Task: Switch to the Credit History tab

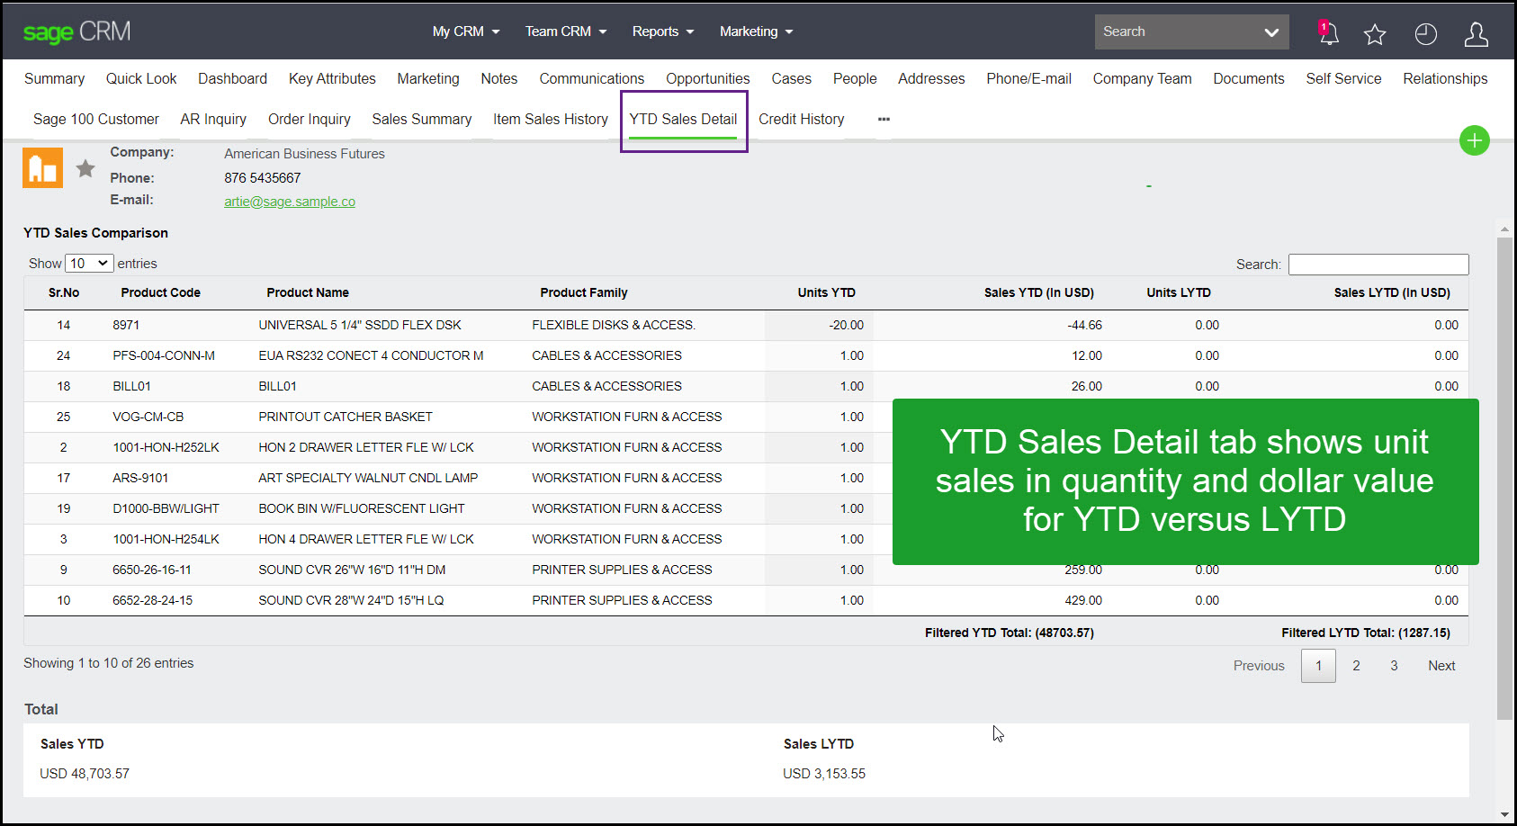Action: 801,119
